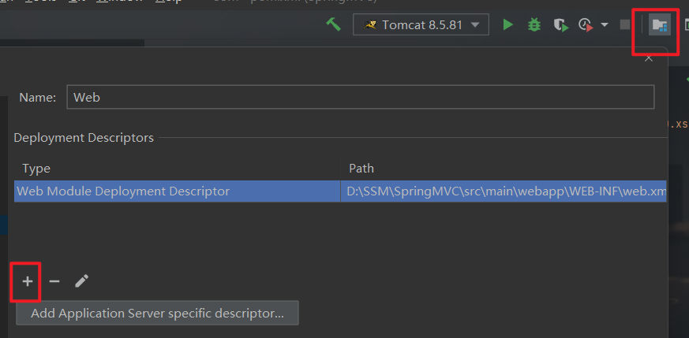Add a deployment descriptor with the plus icon
The image size is (689, 338).
27,281
